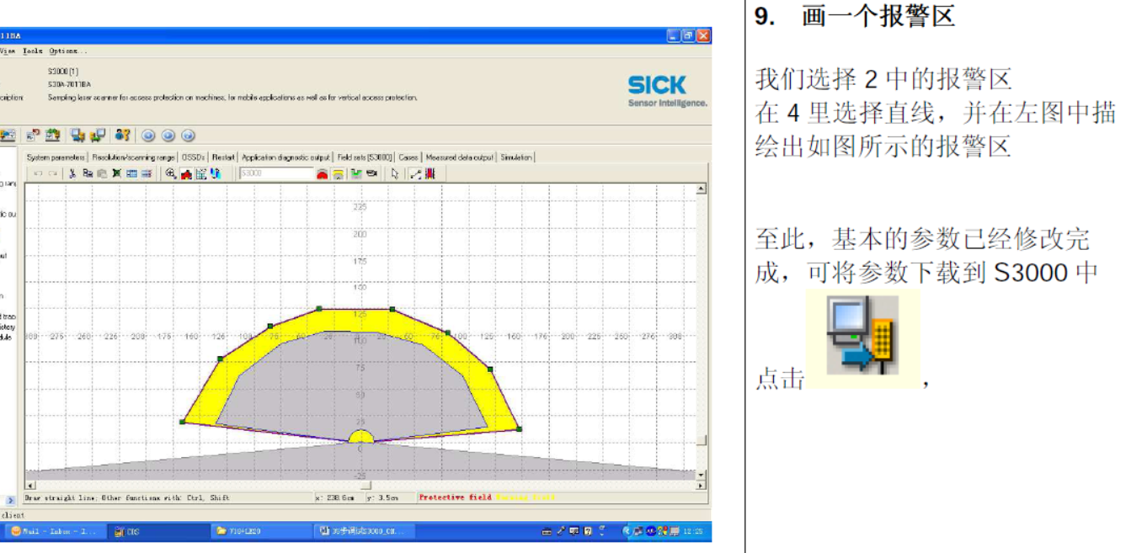Select the red protective field icon
This screenshot has width=1126, height=553.
pyautogui.click(x=322, y=173)
